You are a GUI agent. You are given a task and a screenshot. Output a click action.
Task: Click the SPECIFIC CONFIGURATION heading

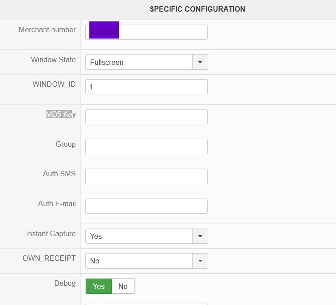197,9
